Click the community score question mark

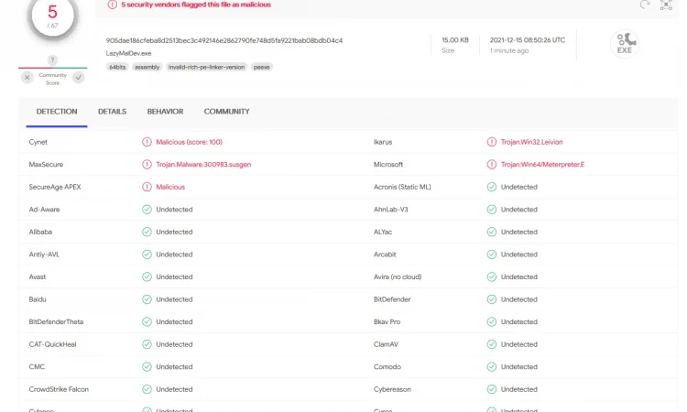click(52, 60)
